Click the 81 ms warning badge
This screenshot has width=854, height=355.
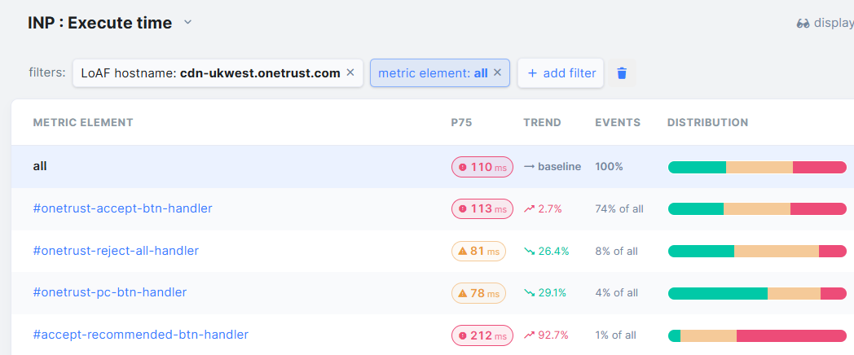[x=478, y=251]
